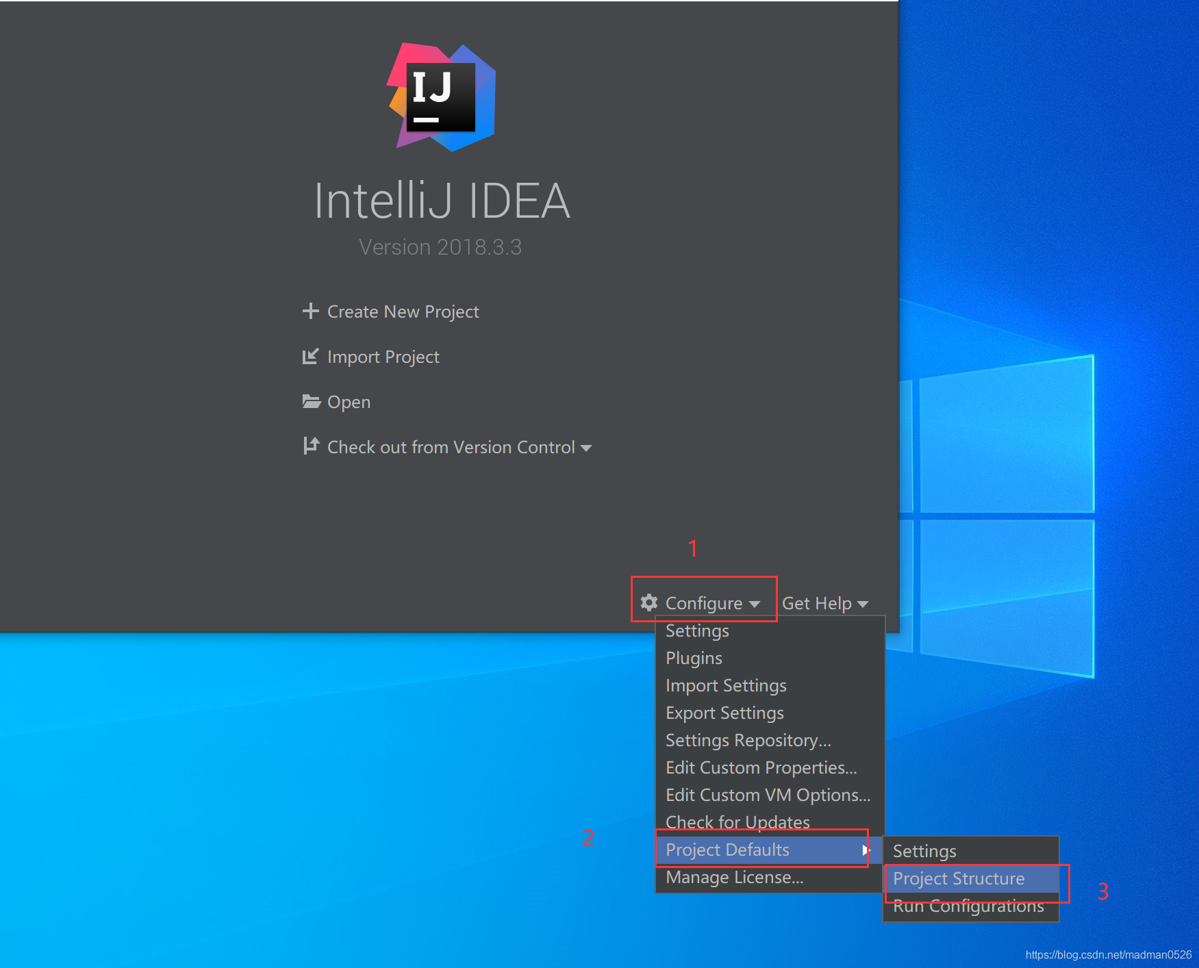Click the Version Control checkout icon
This screenshot has width=1199, height=968.
click(312, 446)
